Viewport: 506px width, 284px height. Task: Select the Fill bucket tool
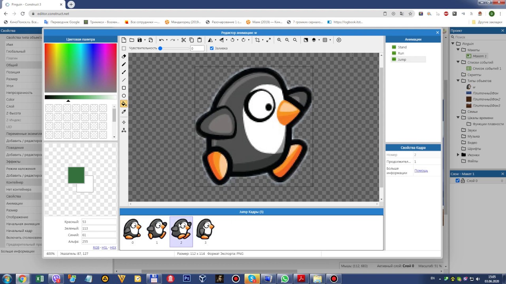point(124,104)
